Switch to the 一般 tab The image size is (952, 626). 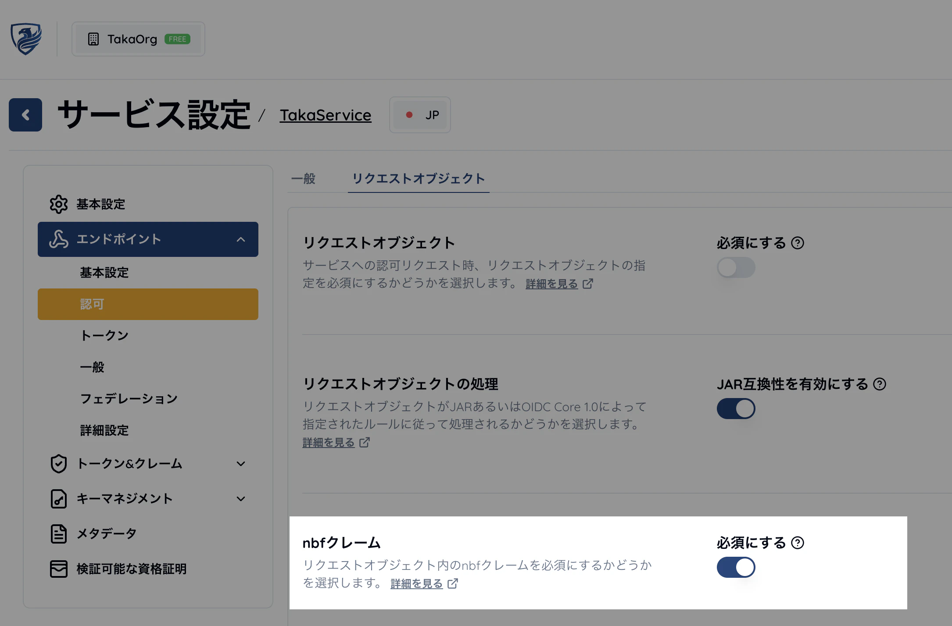point(303,178)
